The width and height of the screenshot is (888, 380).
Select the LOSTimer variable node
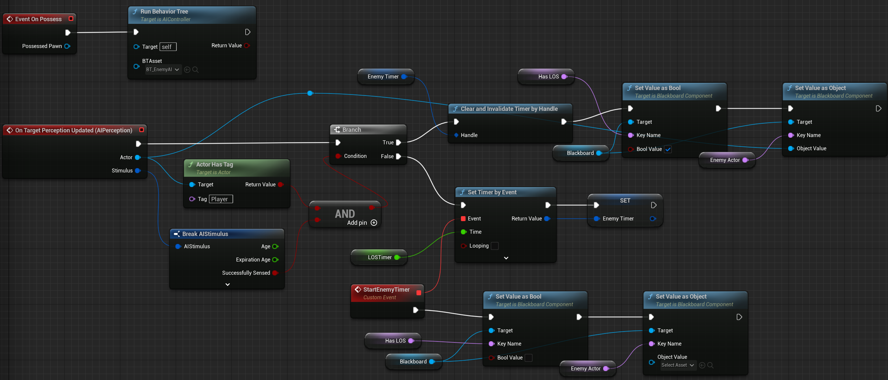(379, 257)
